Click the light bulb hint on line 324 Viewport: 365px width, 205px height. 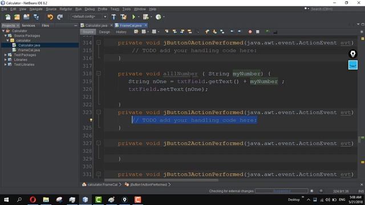pos(91,120)
